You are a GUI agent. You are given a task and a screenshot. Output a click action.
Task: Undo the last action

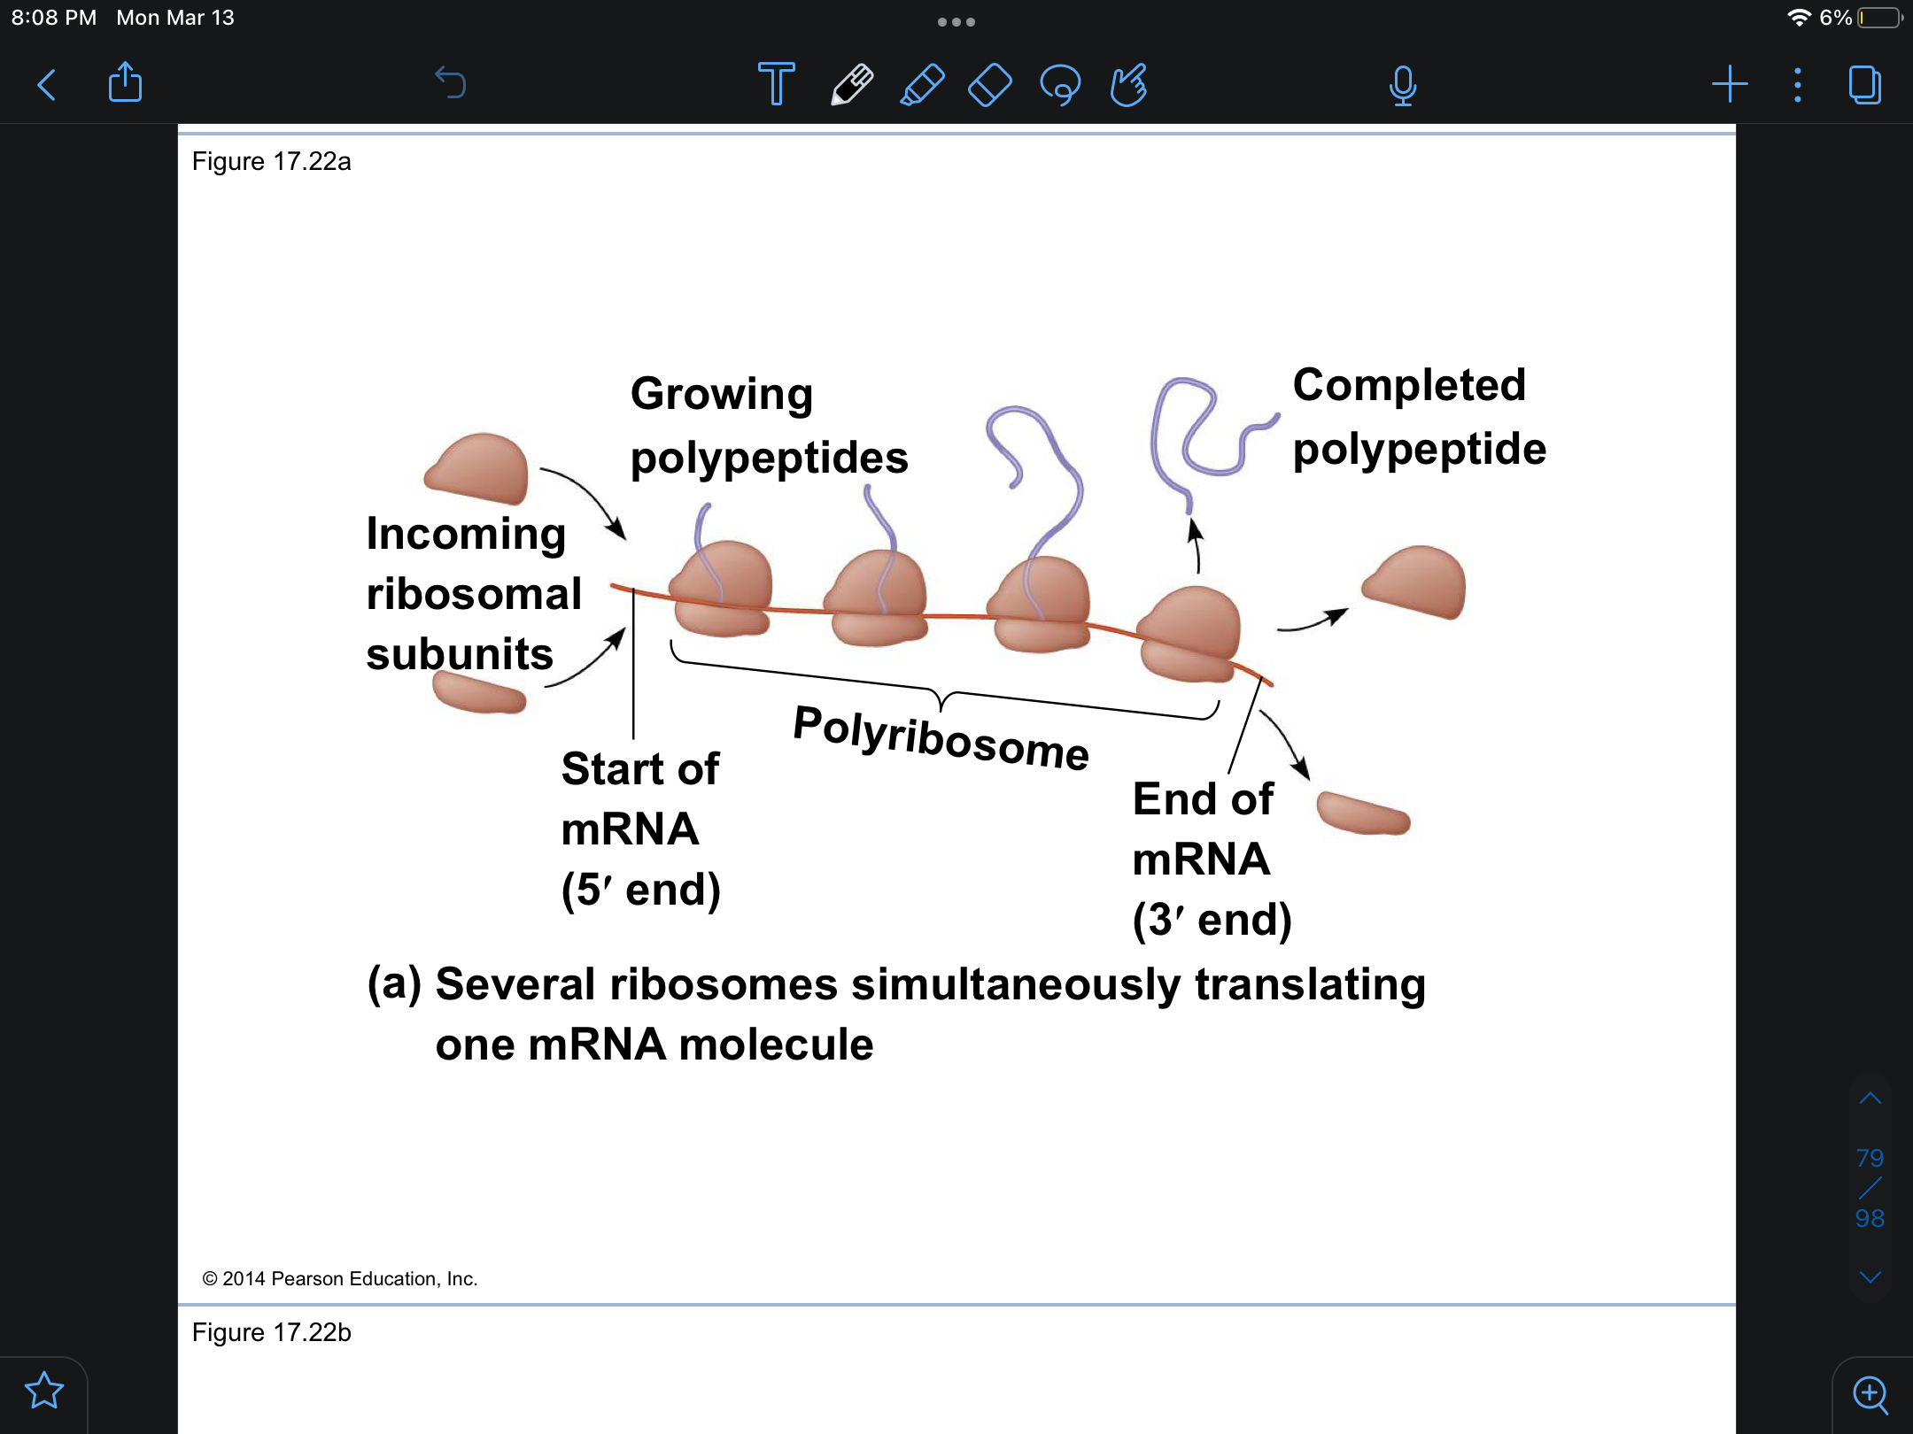click(451, 83)
